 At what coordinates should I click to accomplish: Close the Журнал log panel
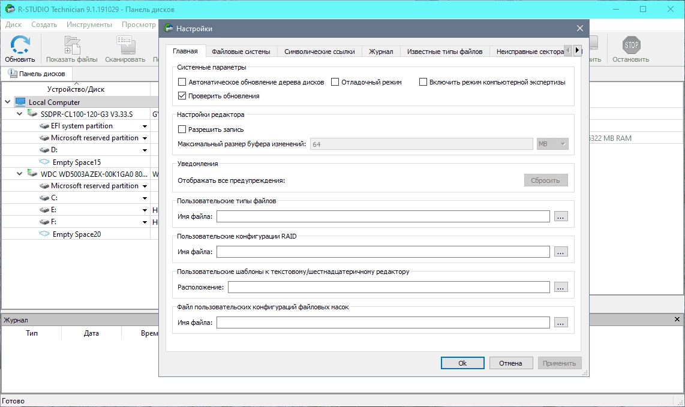pyautogui.click(x=677, y=319)
